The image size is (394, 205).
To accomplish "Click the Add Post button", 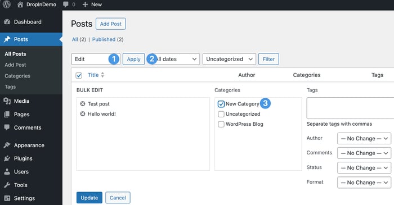I will coord(110,24).
